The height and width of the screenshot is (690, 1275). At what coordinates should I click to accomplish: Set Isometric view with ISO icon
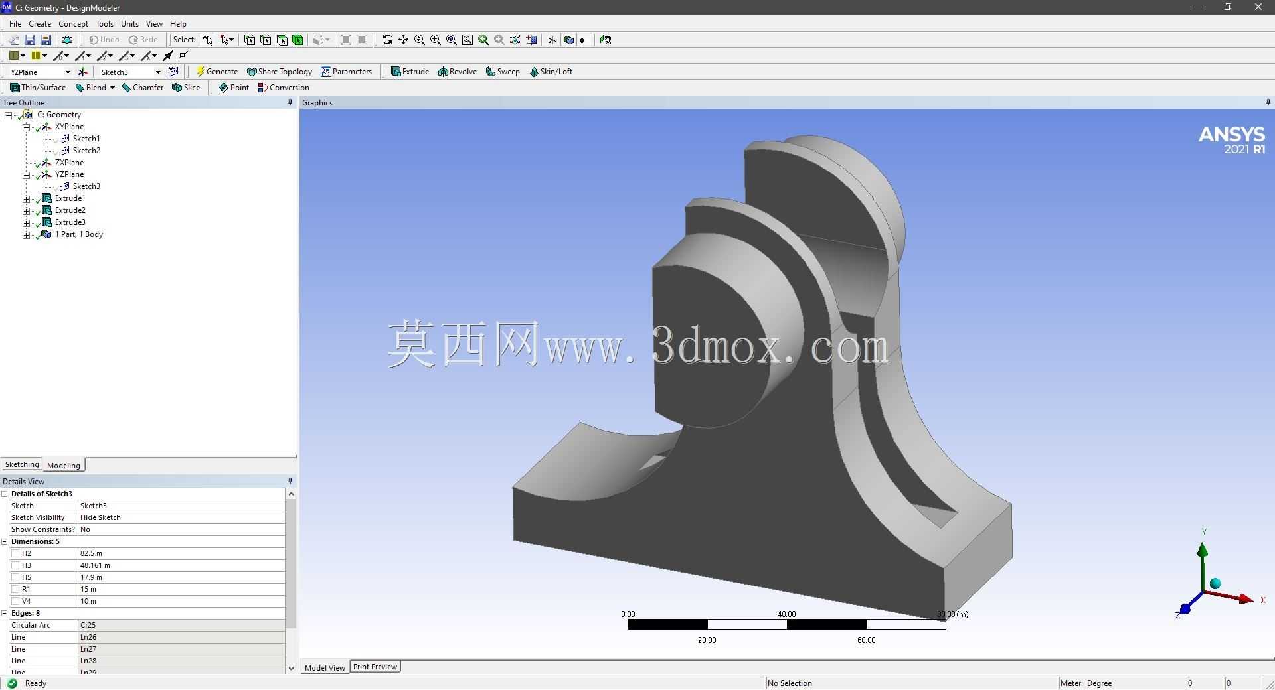coord(515,40)
